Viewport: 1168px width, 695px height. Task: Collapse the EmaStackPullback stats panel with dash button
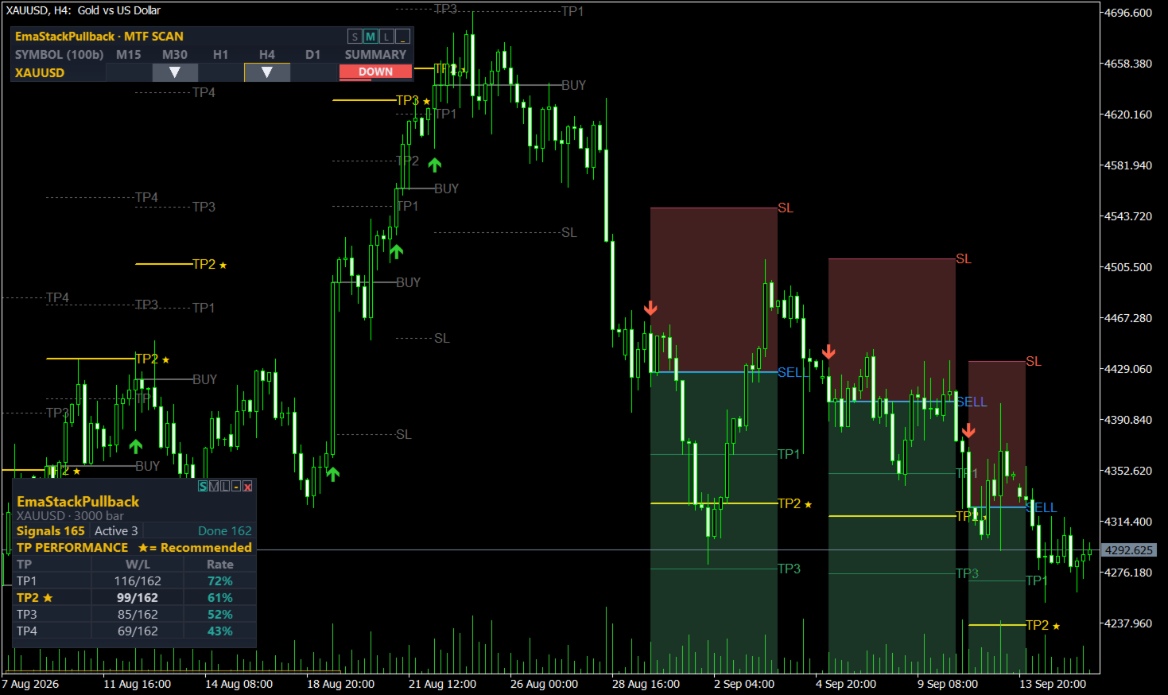point(236,487)
